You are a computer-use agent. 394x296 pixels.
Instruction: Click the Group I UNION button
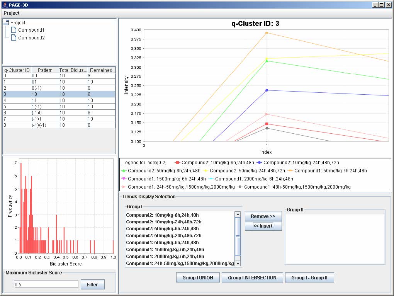[198, 277]
